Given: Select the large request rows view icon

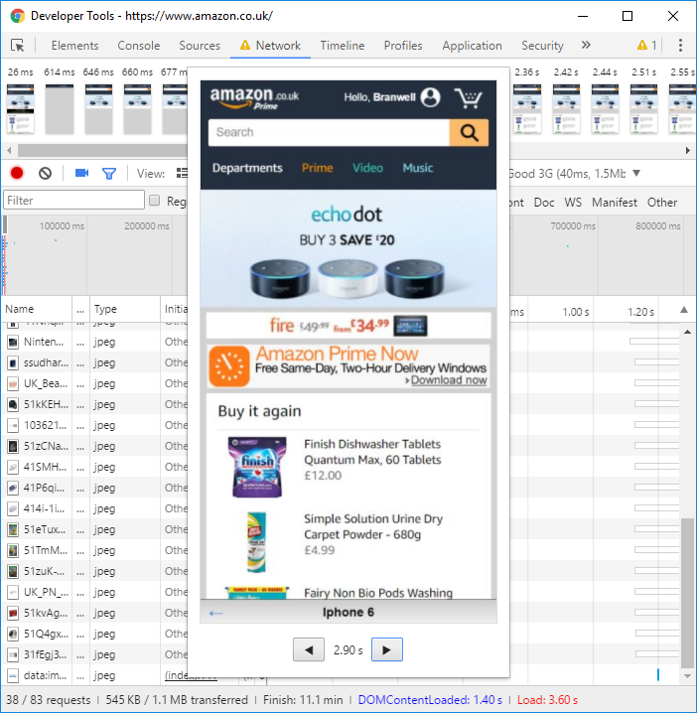Looking at the screenshot, I should click(x=182, y=173).
